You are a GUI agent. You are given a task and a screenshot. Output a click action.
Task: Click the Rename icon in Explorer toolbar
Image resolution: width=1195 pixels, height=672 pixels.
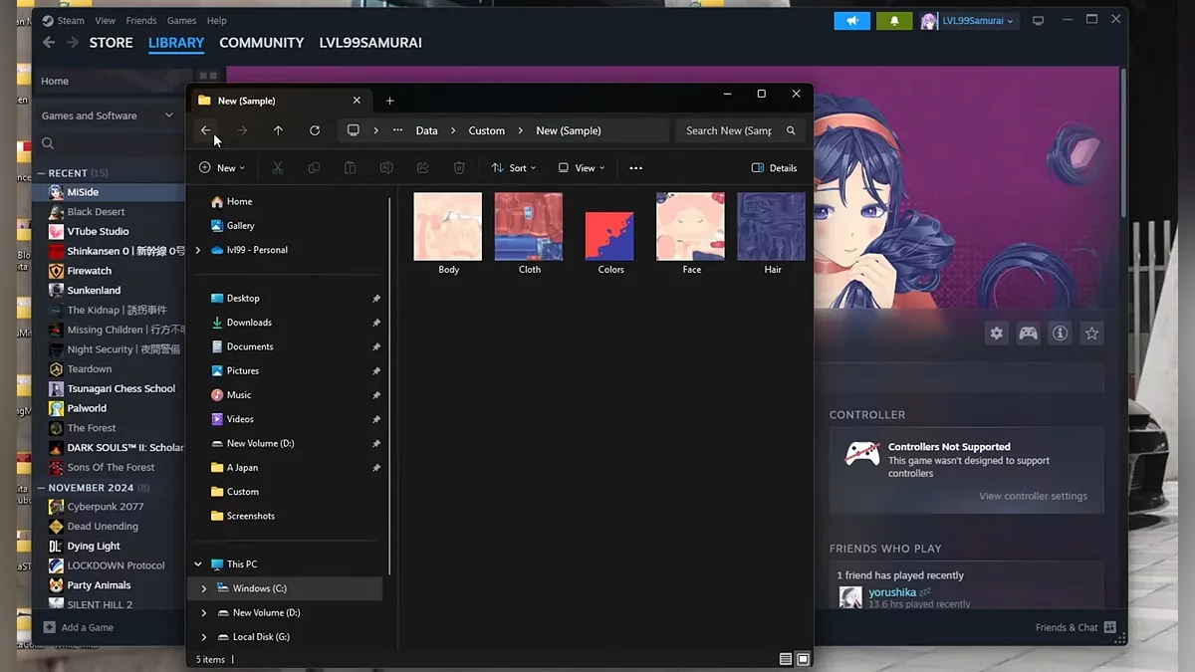pos(386,168)
